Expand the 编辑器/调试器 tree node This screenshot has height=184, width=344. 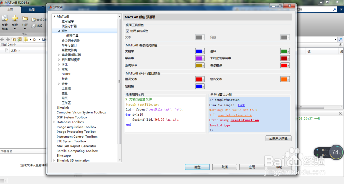click(x=59, y=55)
